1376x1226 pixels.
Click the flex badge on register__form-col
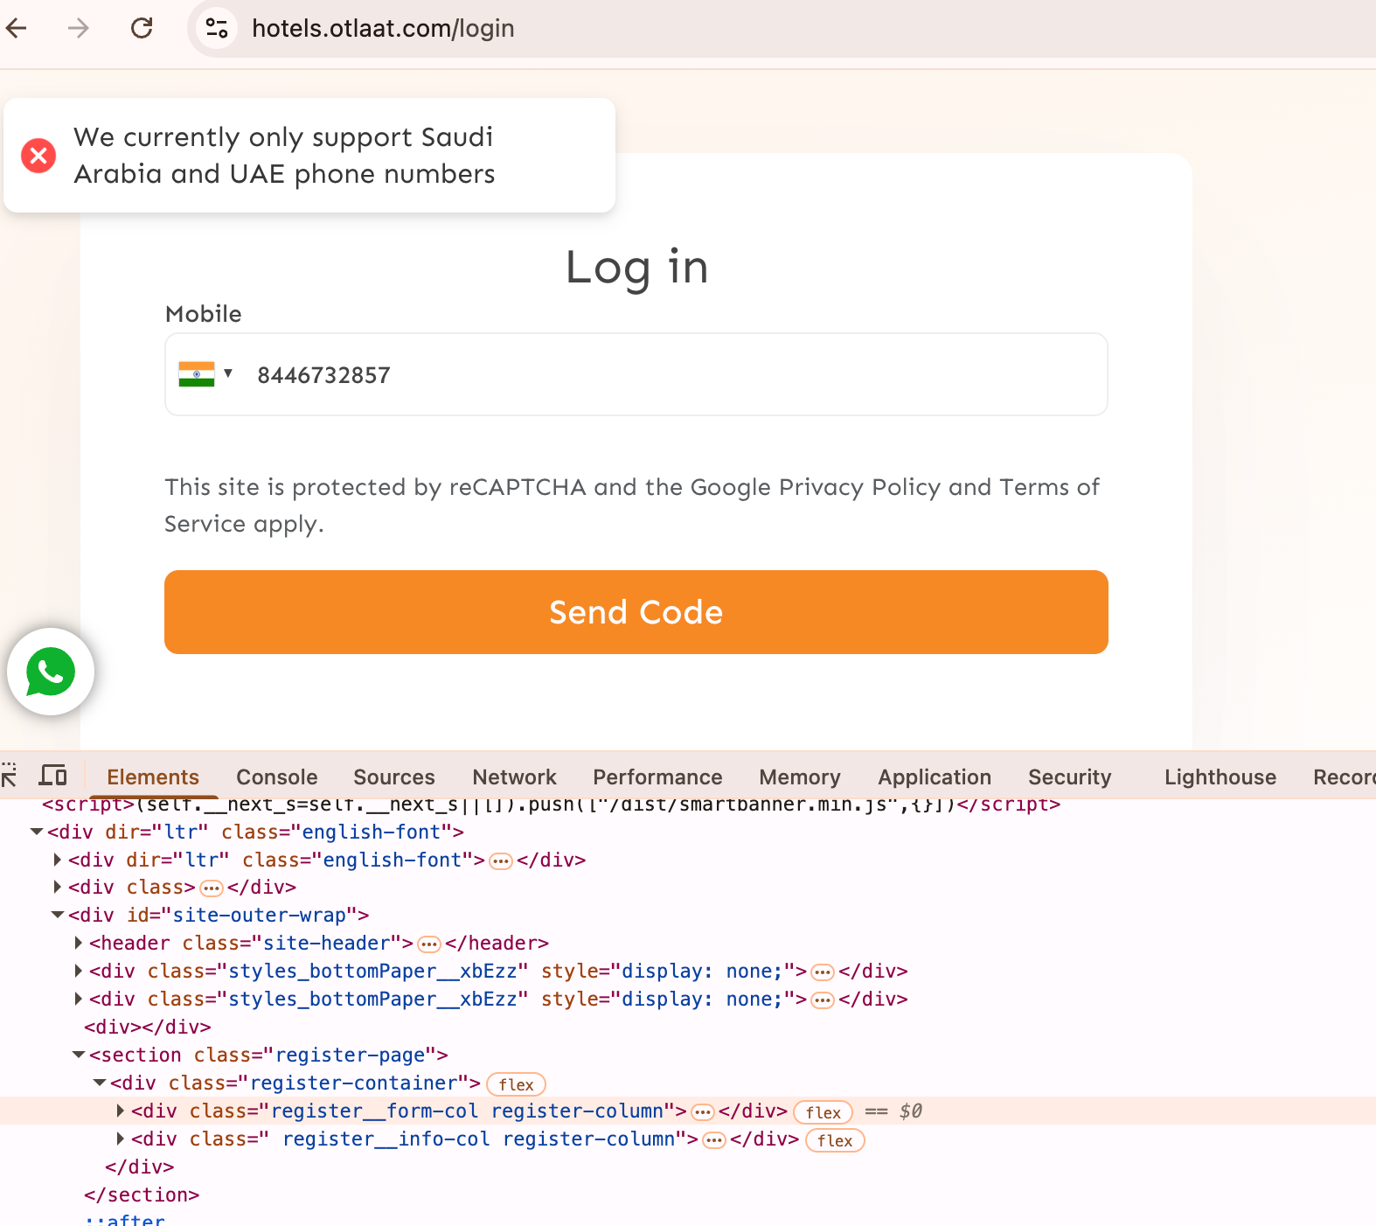click(824, 1112)
